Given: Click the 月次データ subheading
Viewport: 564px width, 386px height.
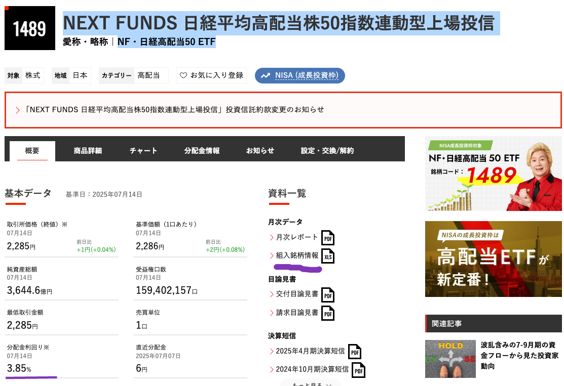Looking at the screenshot, I should pos(285,222).
